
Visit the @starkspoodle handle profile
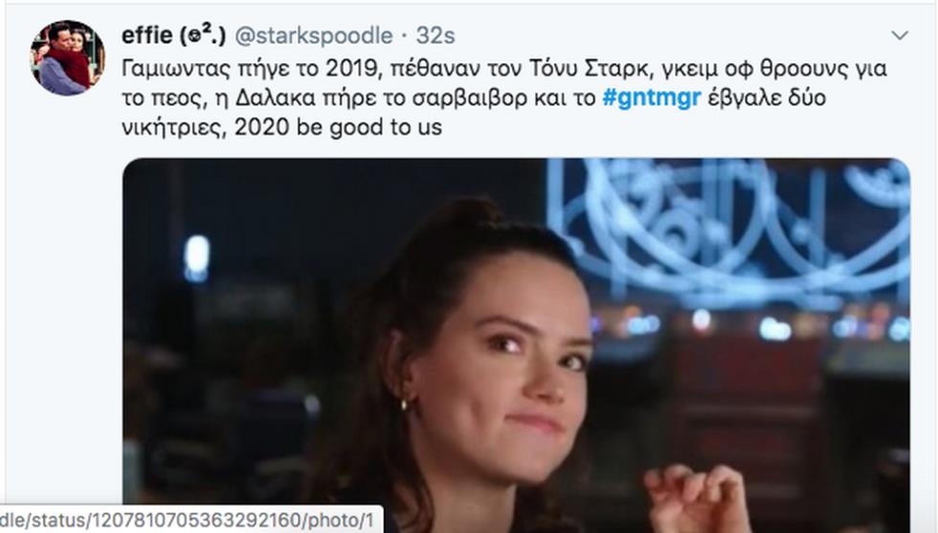pyautogui.click(x=314, y=36)
